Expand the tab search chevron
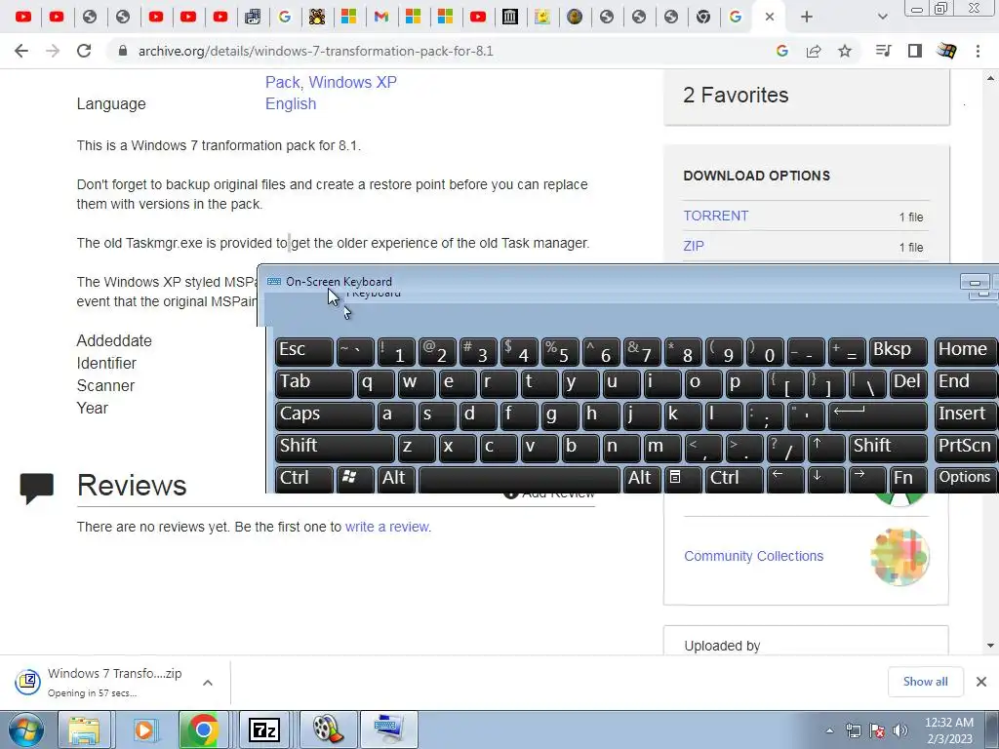999x749 pixels. click(x=882, y=18)
